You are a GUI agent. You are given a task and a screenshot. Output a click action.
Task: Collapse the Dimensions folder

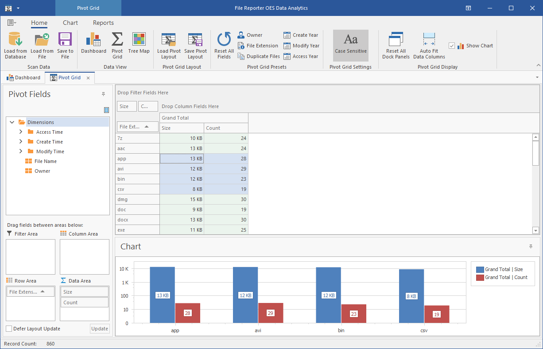(12, 122)
